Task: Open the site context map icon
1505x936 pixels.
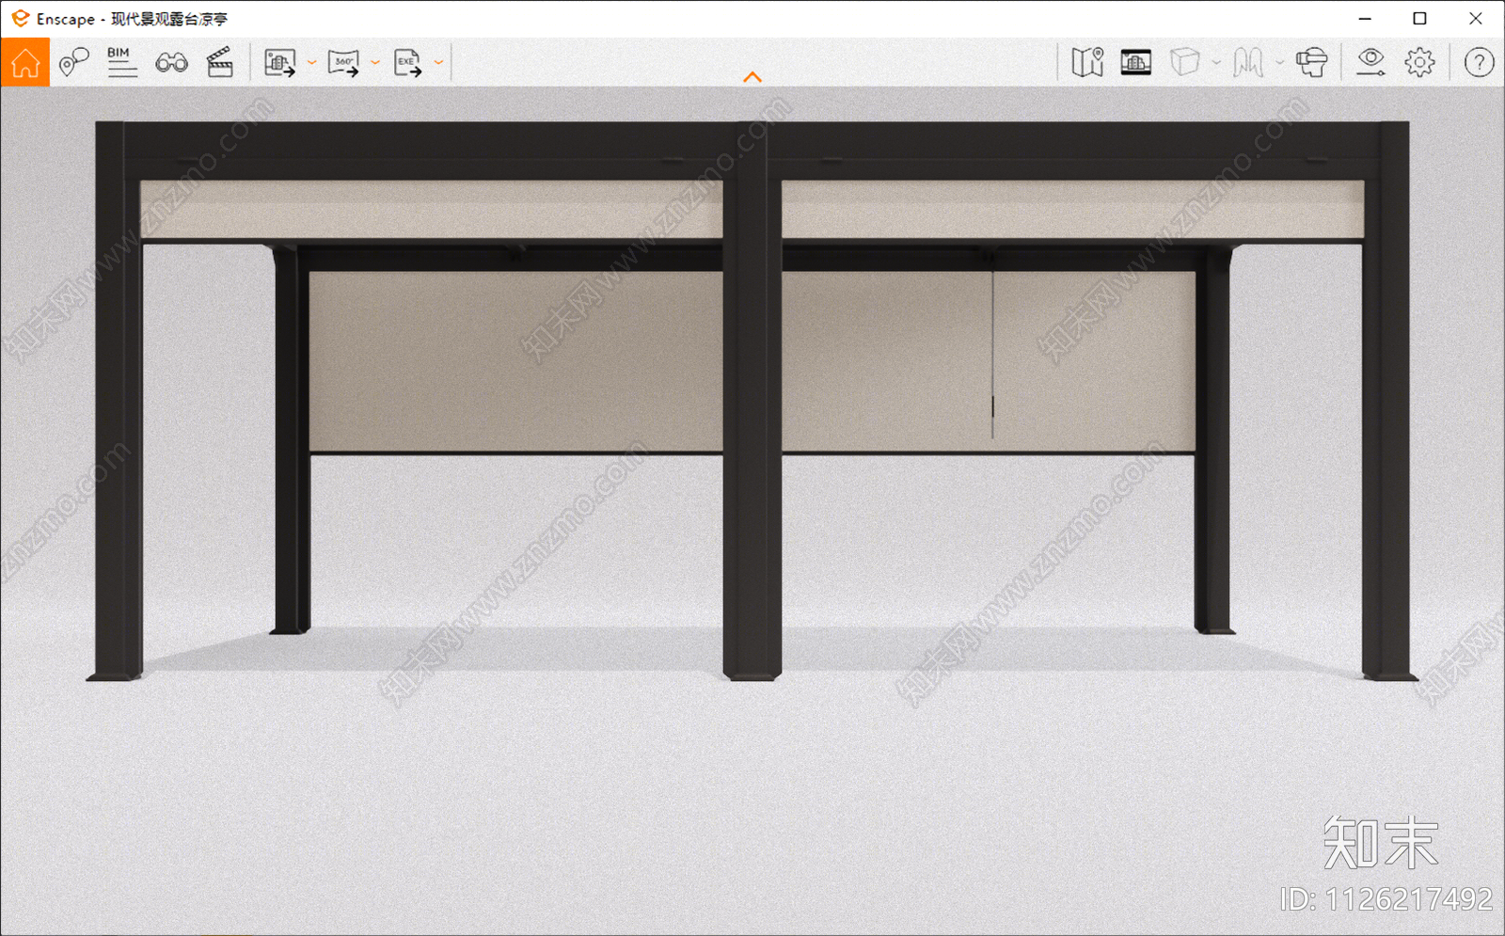Action: point(1087,62)
